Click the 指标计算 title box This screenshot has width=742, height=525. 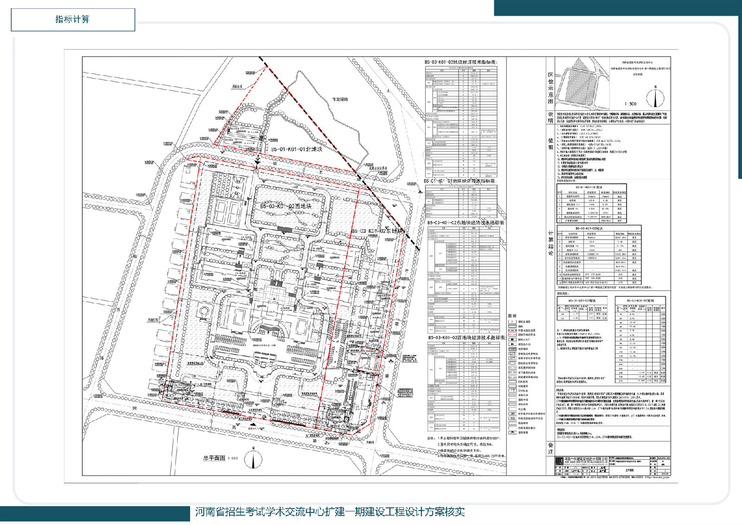(x=73, y=19)
